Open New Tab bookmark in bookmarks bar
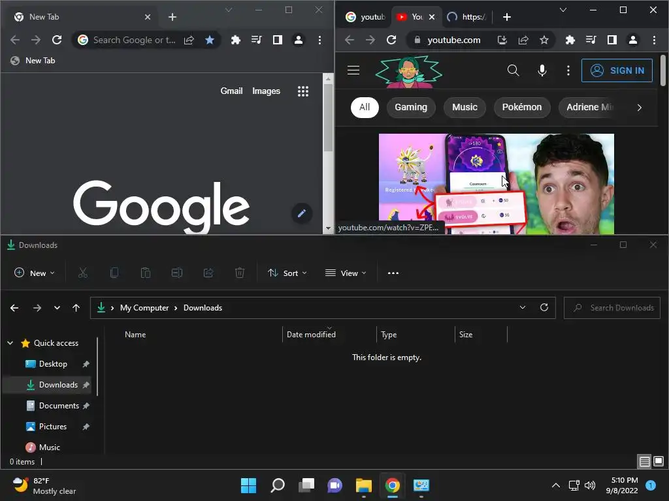 pos(33,61)
